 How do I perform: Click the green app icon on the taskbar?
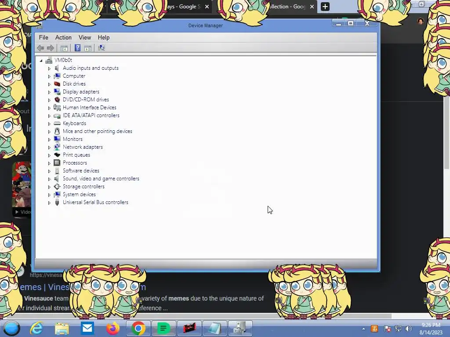(163, 328)
